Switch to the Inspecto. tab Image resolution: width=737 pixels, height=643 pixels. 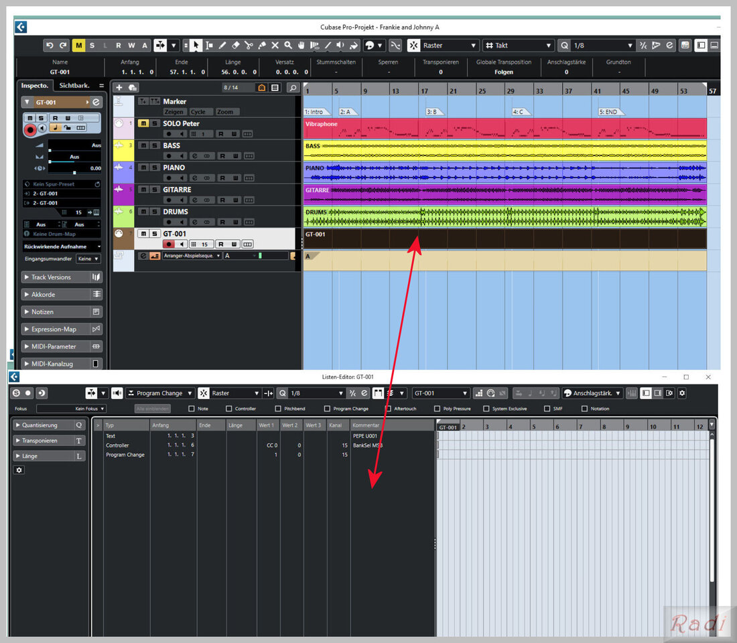tap(35, 86)
